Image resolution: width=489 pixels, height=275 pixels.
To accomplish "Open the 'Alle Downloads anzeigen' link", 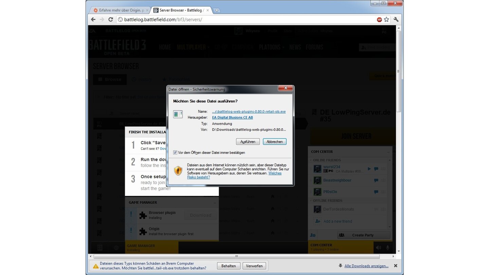I will [366, 266].
